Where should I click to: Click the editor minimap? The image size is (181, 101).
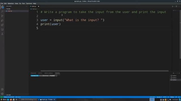click(175, 11)
